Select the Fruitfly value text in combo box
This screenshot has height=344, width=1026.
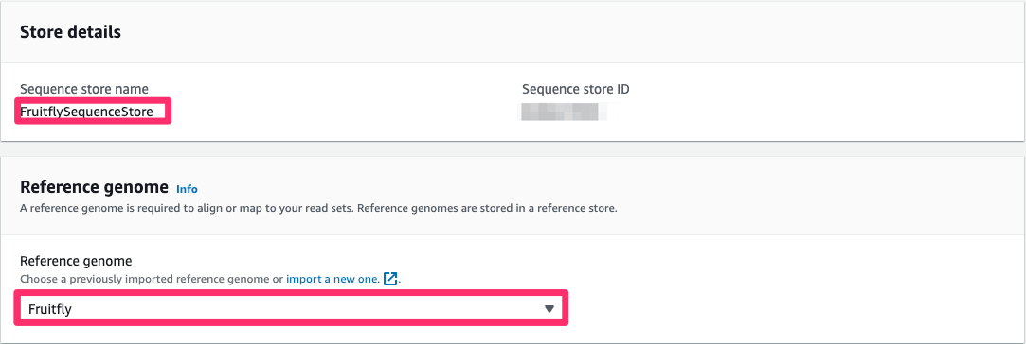pyautogui.click(x=49, y=309)
